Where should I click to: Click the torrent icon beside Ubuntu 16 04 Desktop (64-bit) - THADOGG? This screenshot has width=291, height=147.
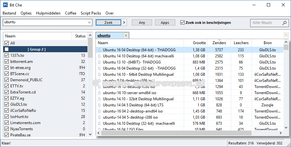point(99,50)
